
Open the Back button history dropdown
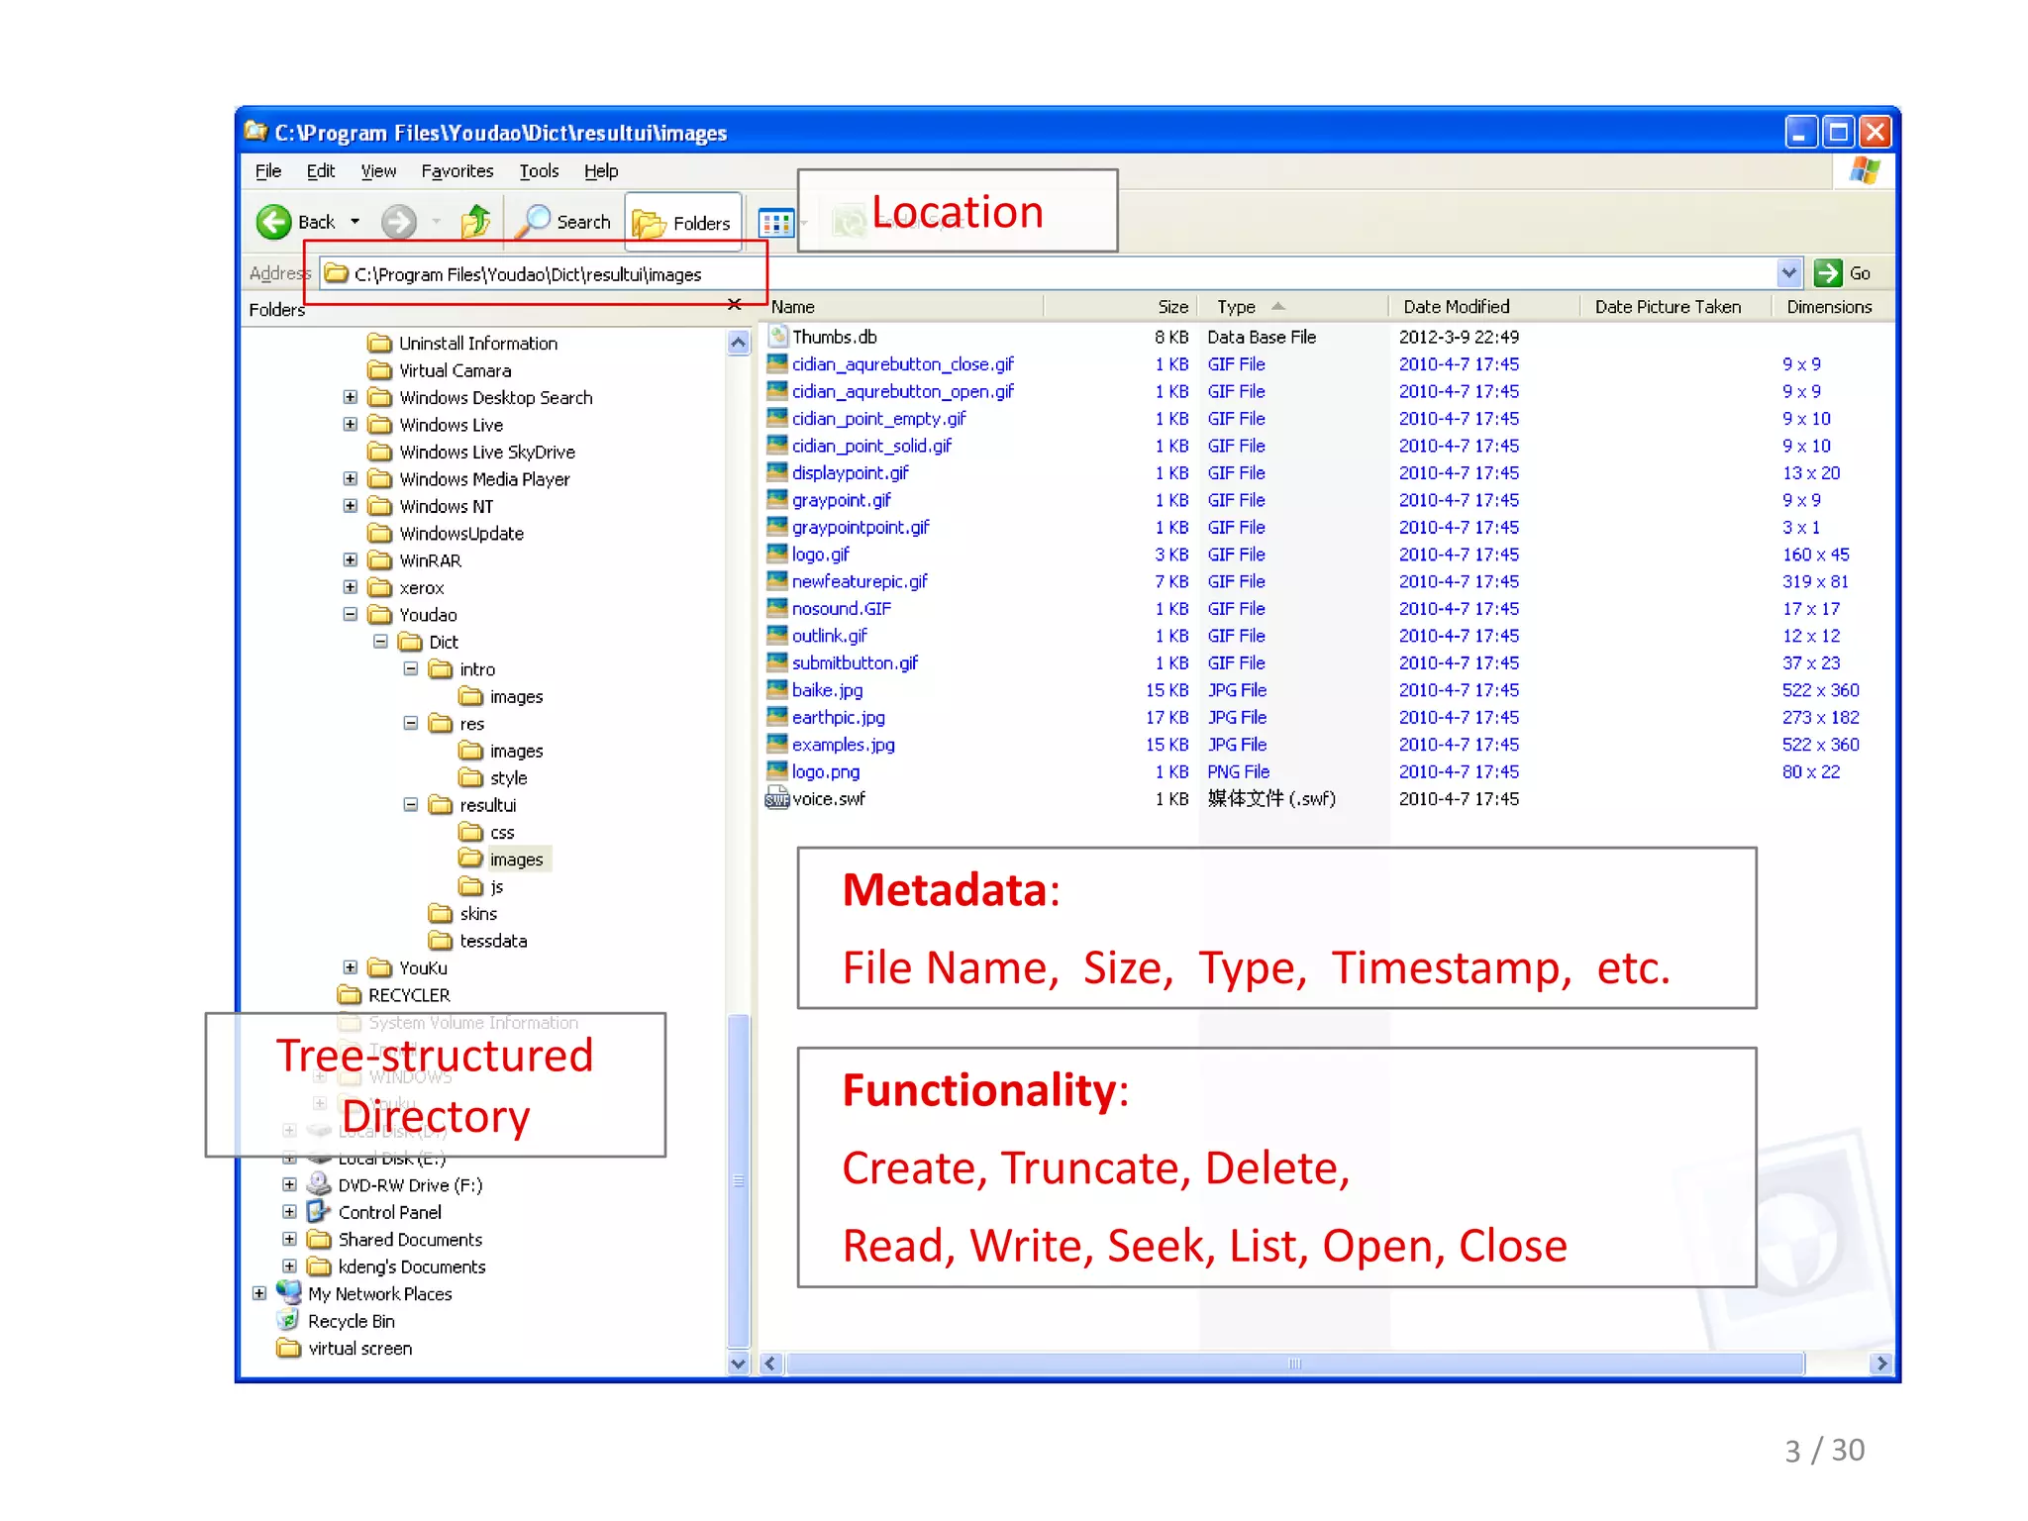355,222
